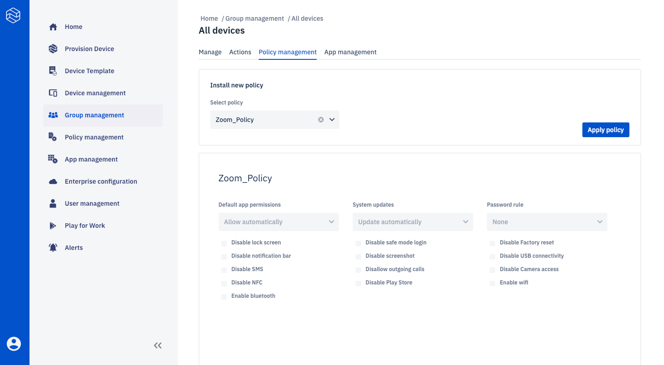Open the App management grid icon
The height and width of the screenshot is (365, 664).
point(53,159)
